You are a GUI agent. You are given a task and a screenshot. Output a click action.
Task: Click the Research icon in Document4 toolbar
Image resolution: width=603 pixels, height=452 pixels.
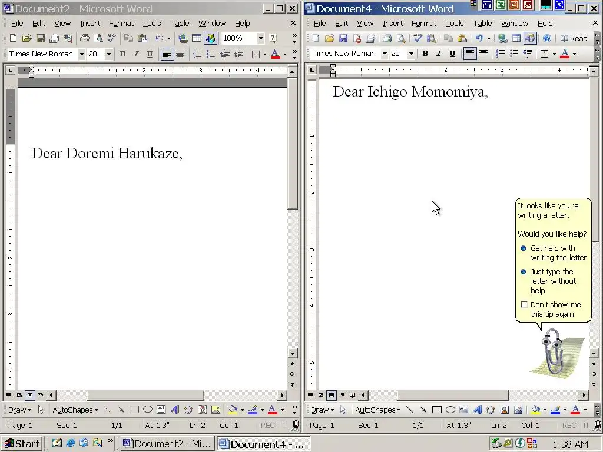(432, 38)
